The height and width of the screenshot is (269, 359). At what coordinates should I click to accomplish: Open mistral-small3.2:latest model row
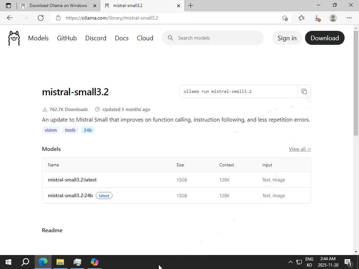177,180
